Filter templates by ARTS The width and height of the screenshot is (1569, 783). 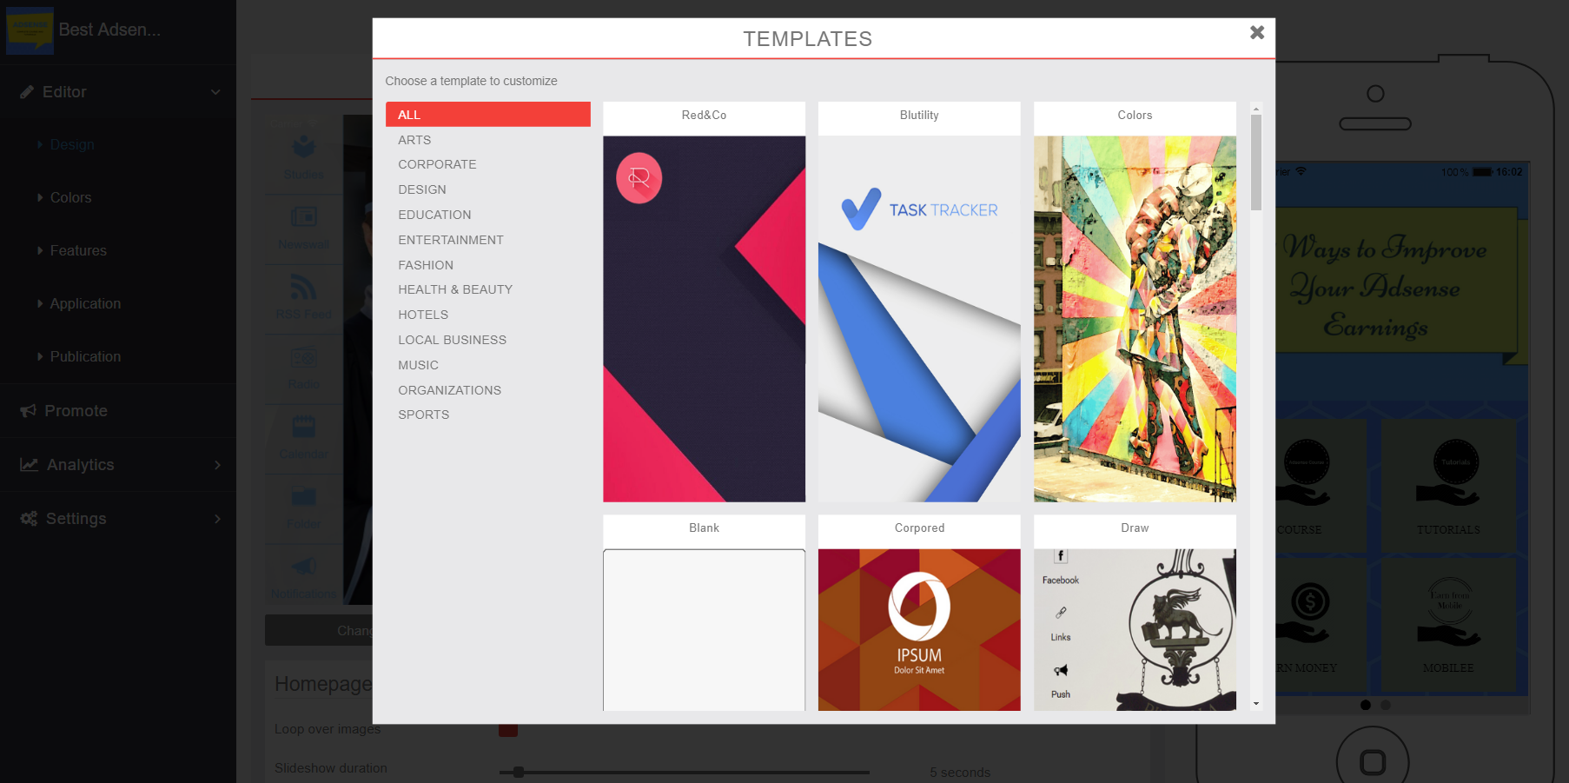point(414,140)
